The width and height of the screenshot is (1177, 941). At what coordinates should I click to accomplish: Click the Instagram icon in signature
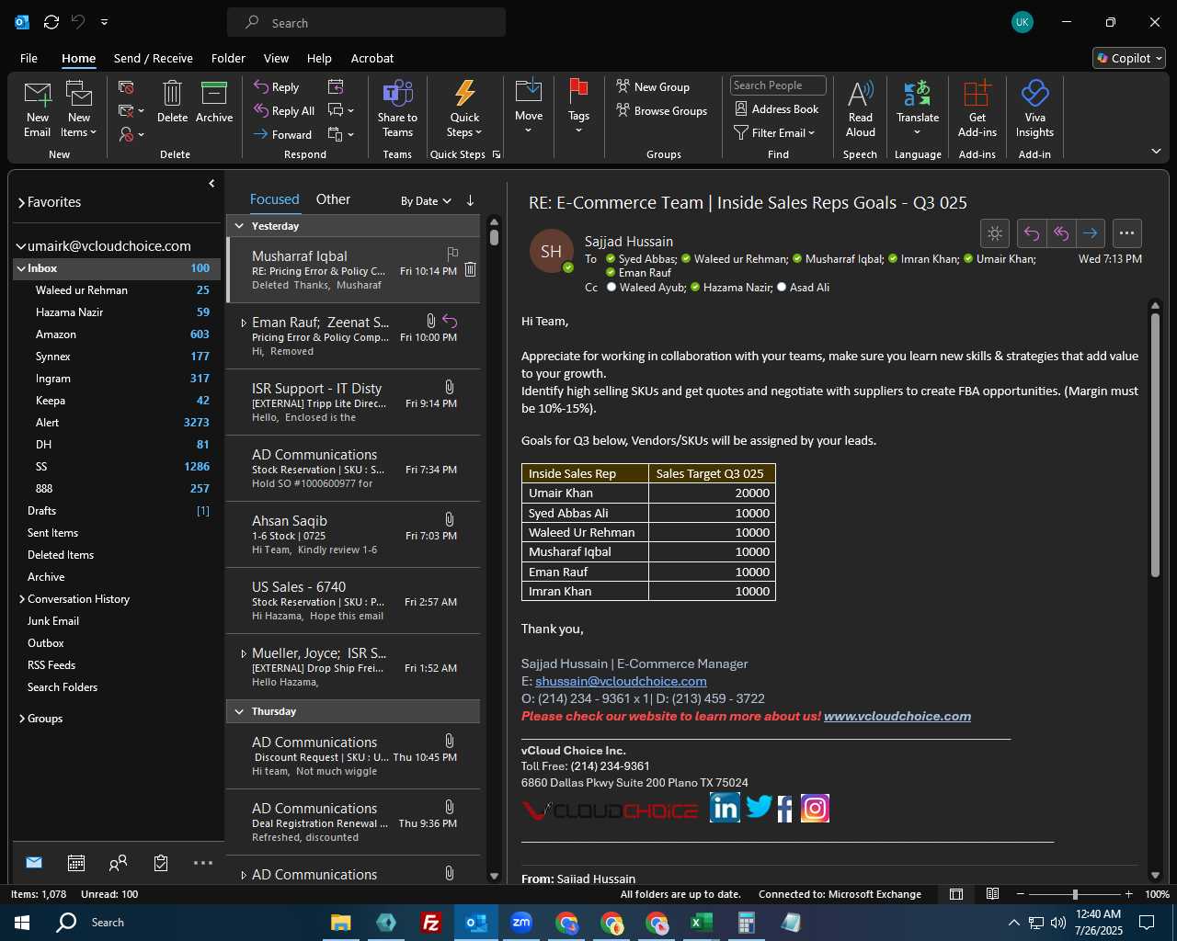[815, 808]
